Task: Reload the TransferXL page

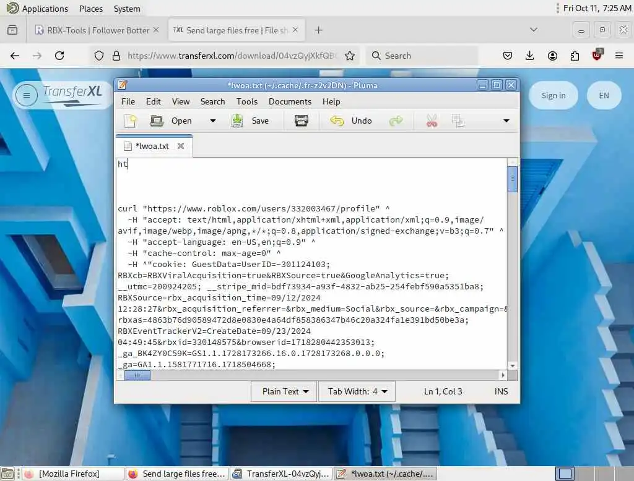Action: [x=59, y=56]
